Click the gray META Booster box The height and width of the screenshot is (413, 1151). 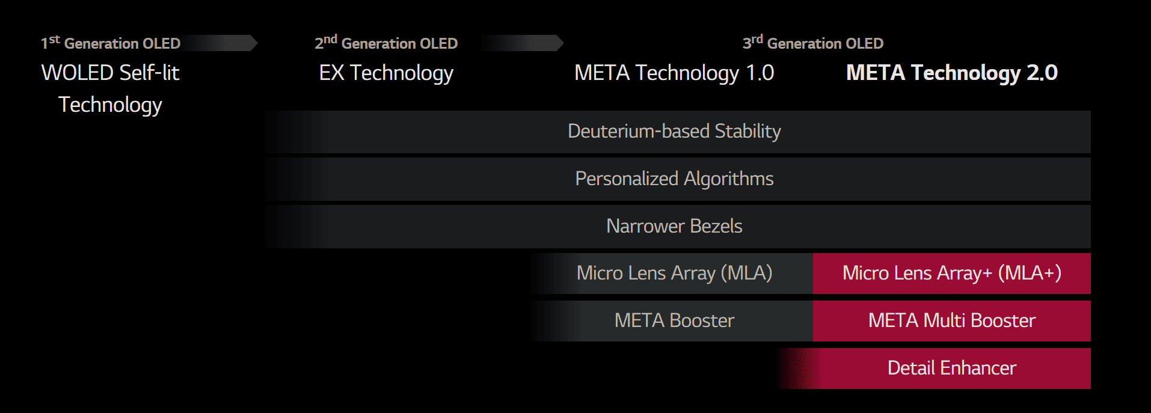click(672, 321)
